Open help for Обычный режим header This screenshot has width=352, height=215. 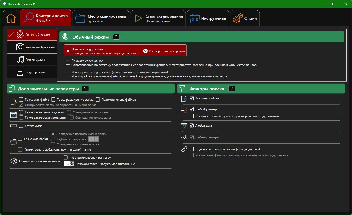(x=116, y=37)
